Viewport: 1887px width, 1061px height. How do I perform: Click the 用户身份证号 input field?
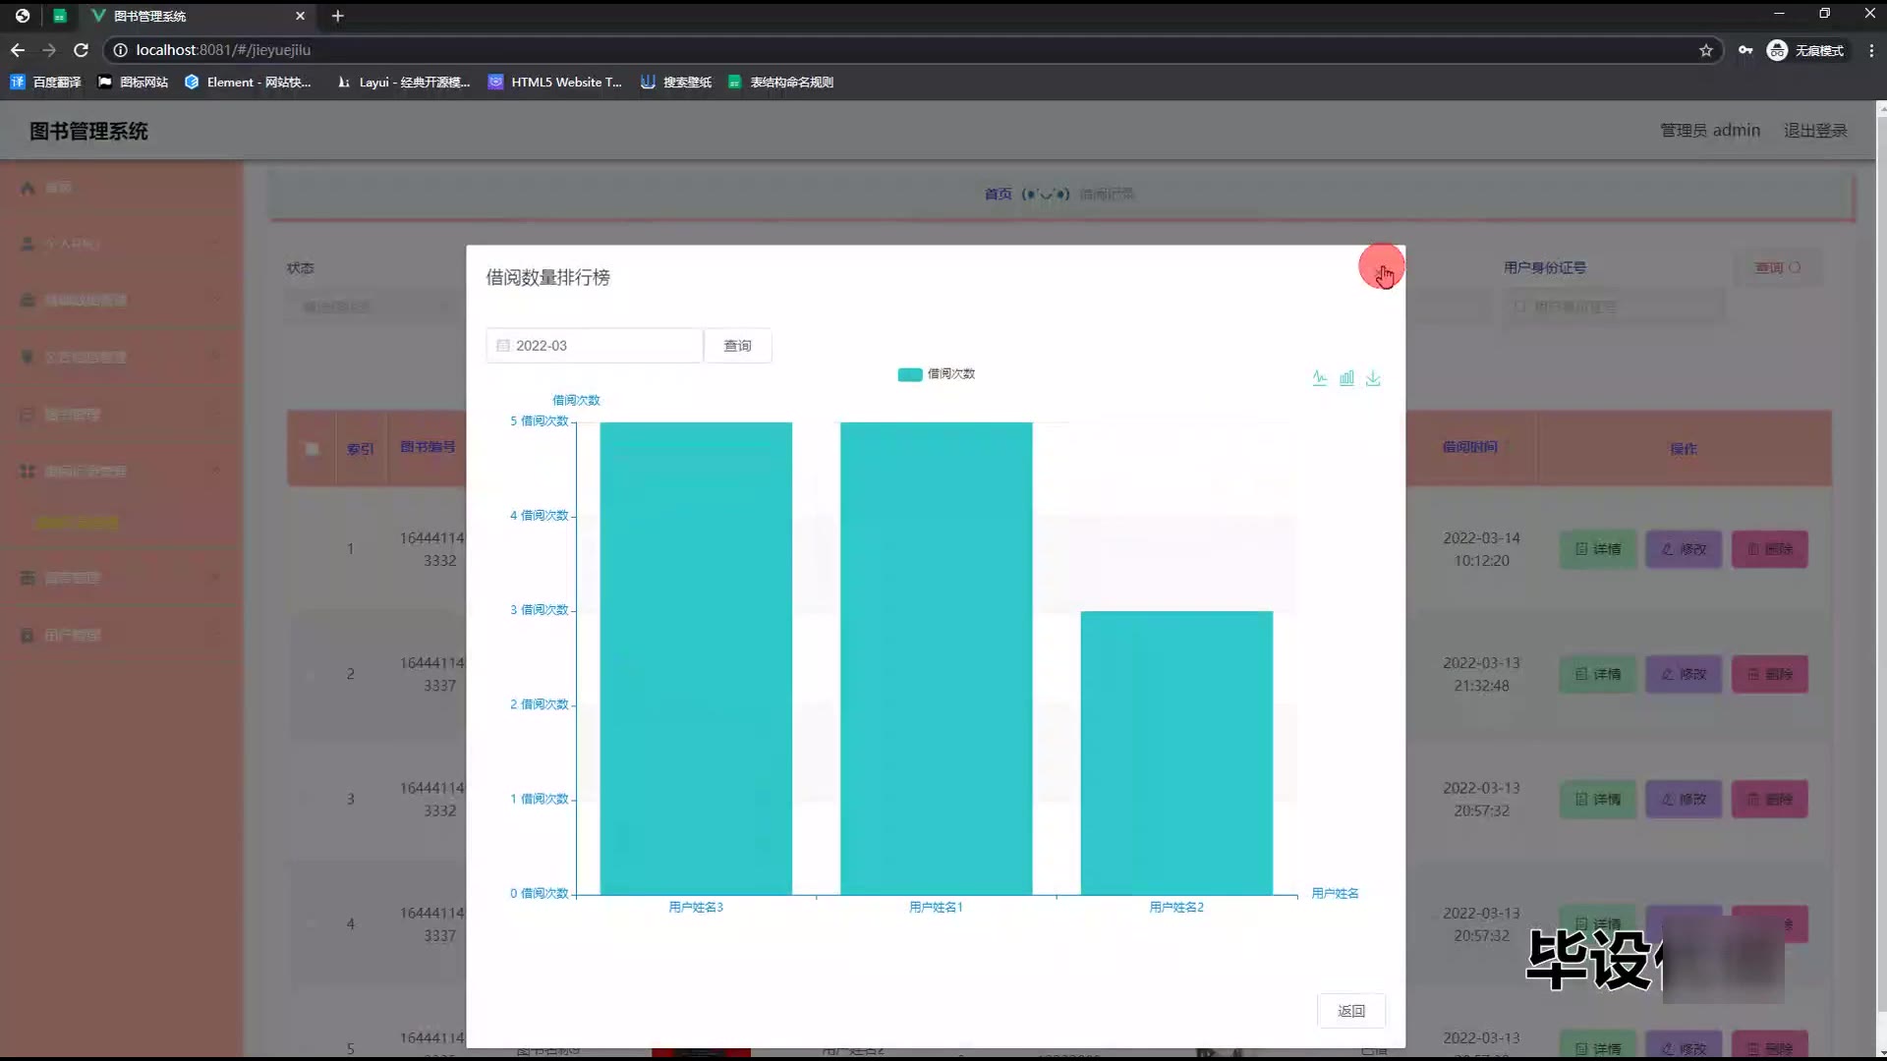tap(1615, 307)
